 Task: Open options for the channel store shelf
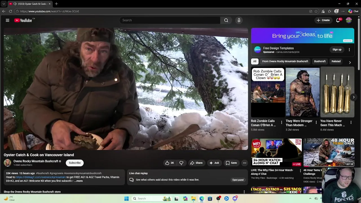pos(244,192)
